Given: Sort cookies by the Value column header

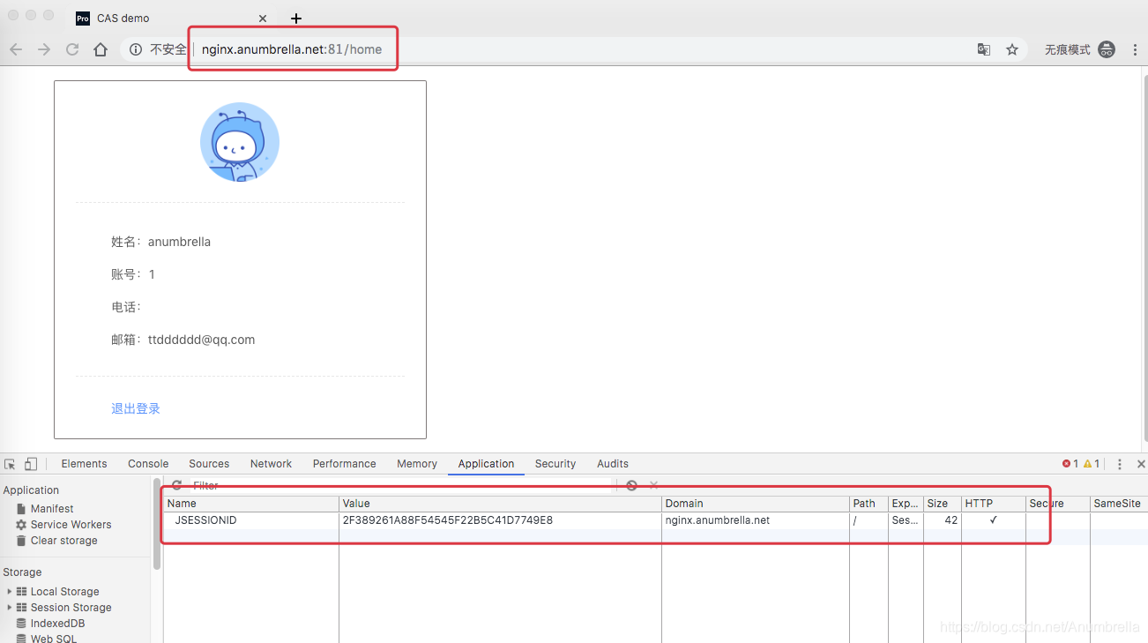Looking at the screenshot, I should coord(500,504).
